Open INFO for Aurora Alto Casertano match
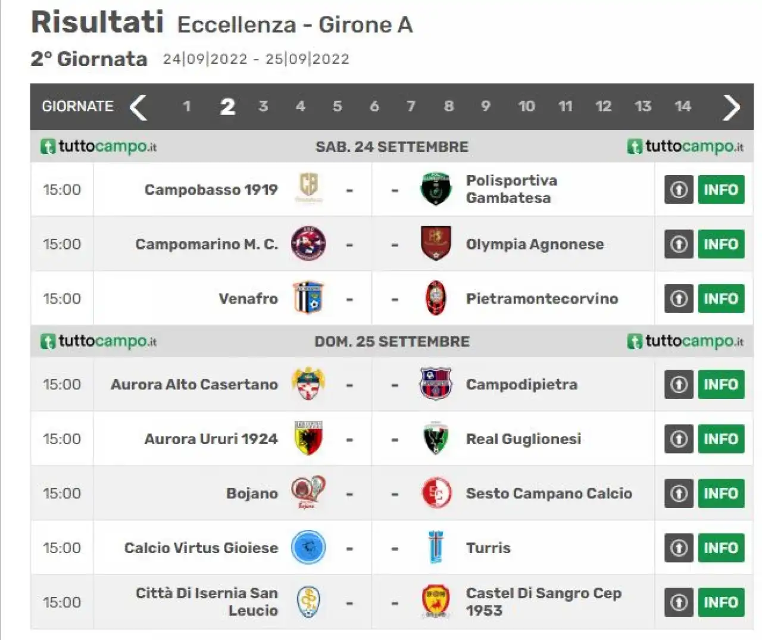The width and height of the screenshot is (762, 640). tap(721, 384)
